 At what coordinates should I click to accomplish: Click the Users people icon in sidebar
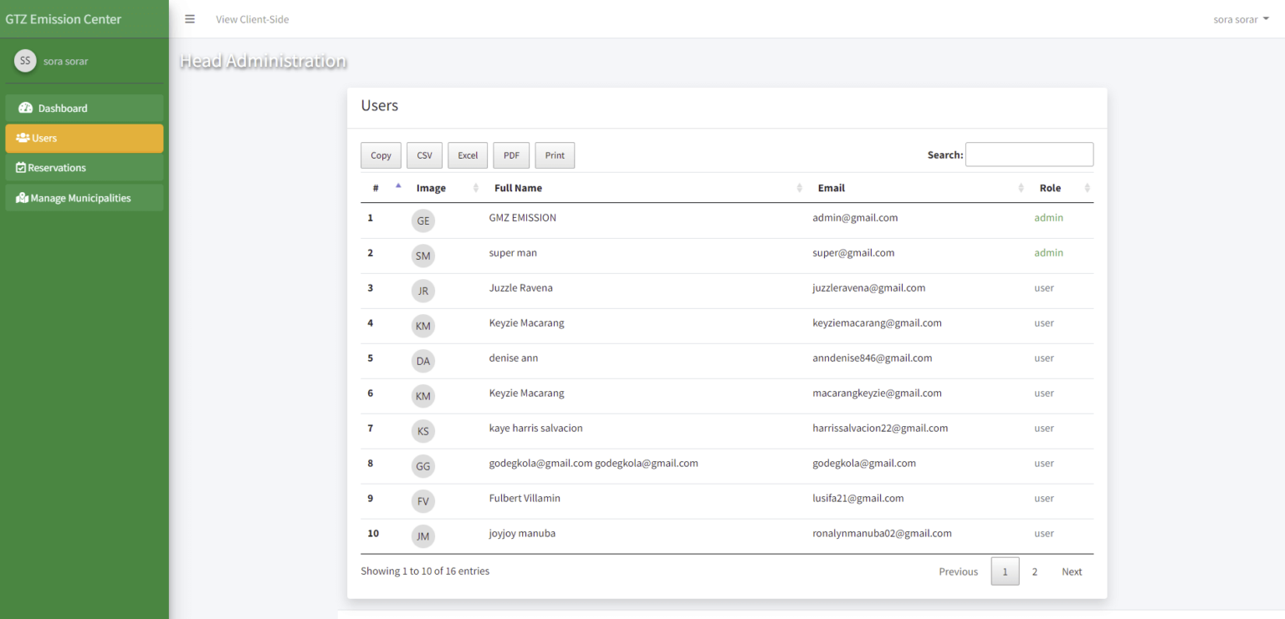pyautogui.click(x=24, y=138)
